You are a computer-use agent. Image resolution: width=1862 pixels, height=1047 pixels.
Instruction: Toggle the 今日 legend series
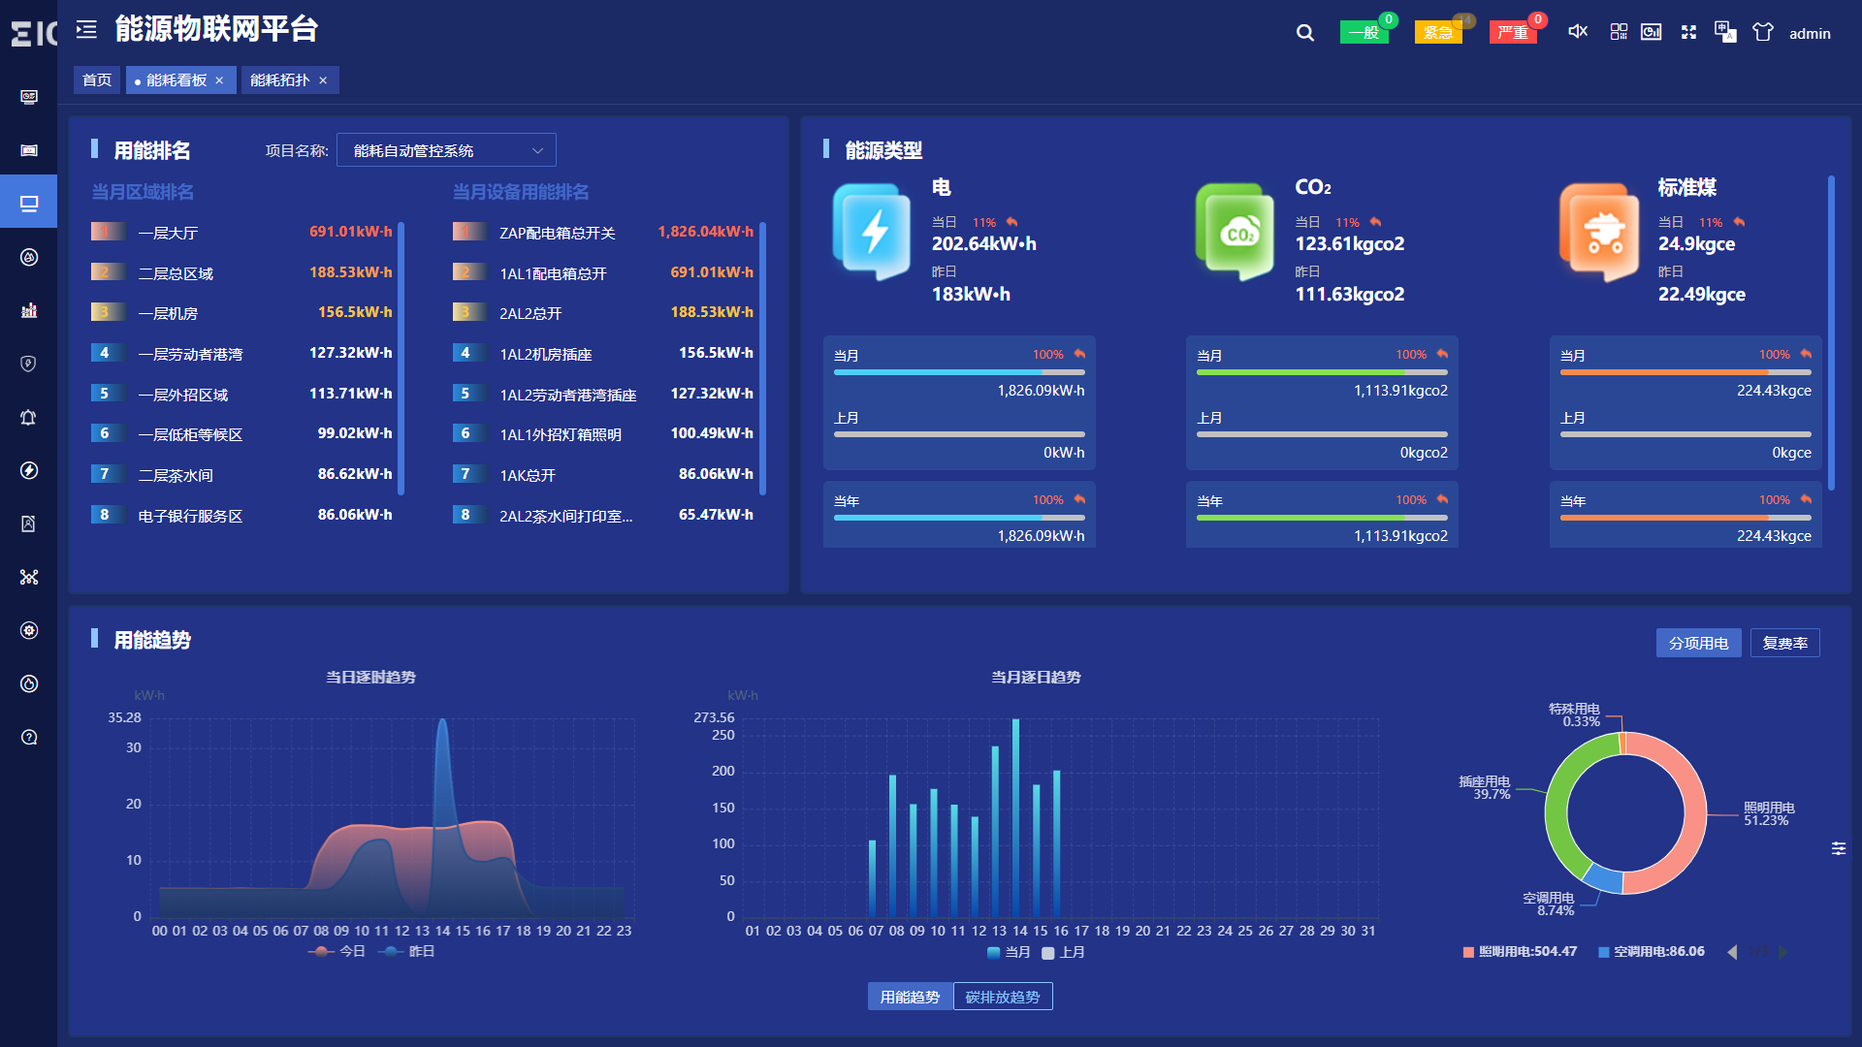[x=337, y=951]
